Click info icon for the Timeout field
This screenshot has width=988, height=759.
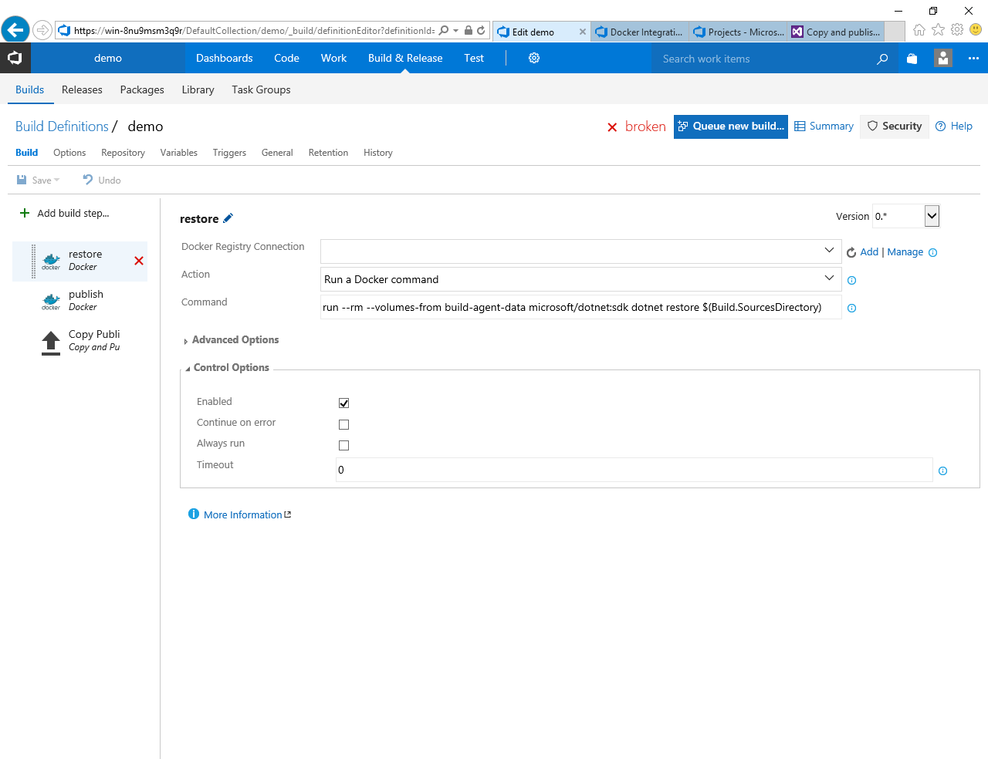(942, 471)
